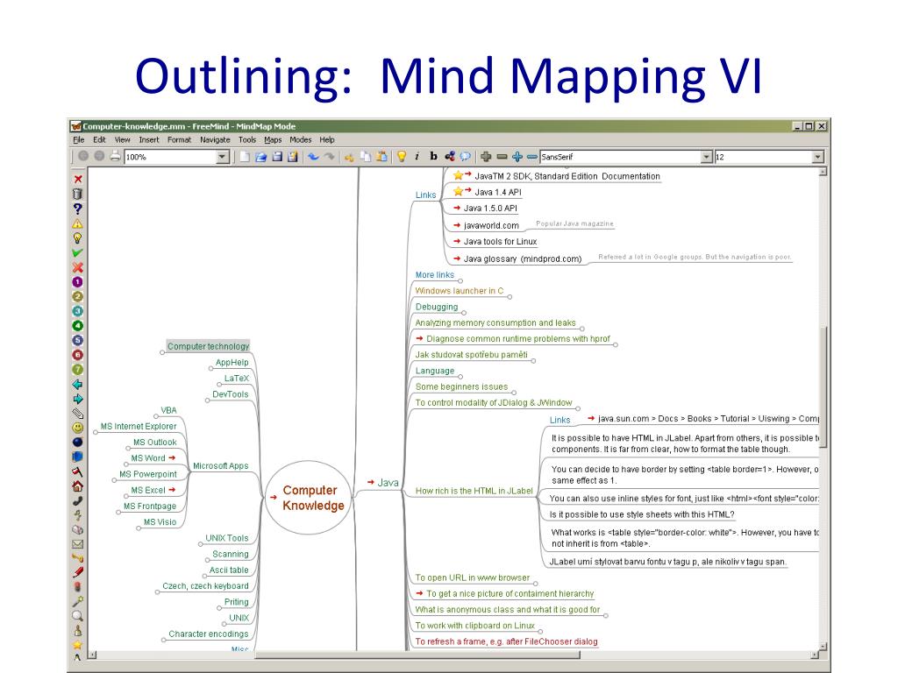Add the yellow warning triangle icon
Screen dimensions: 898x673
pyautogui.click(x=78, y=223)
